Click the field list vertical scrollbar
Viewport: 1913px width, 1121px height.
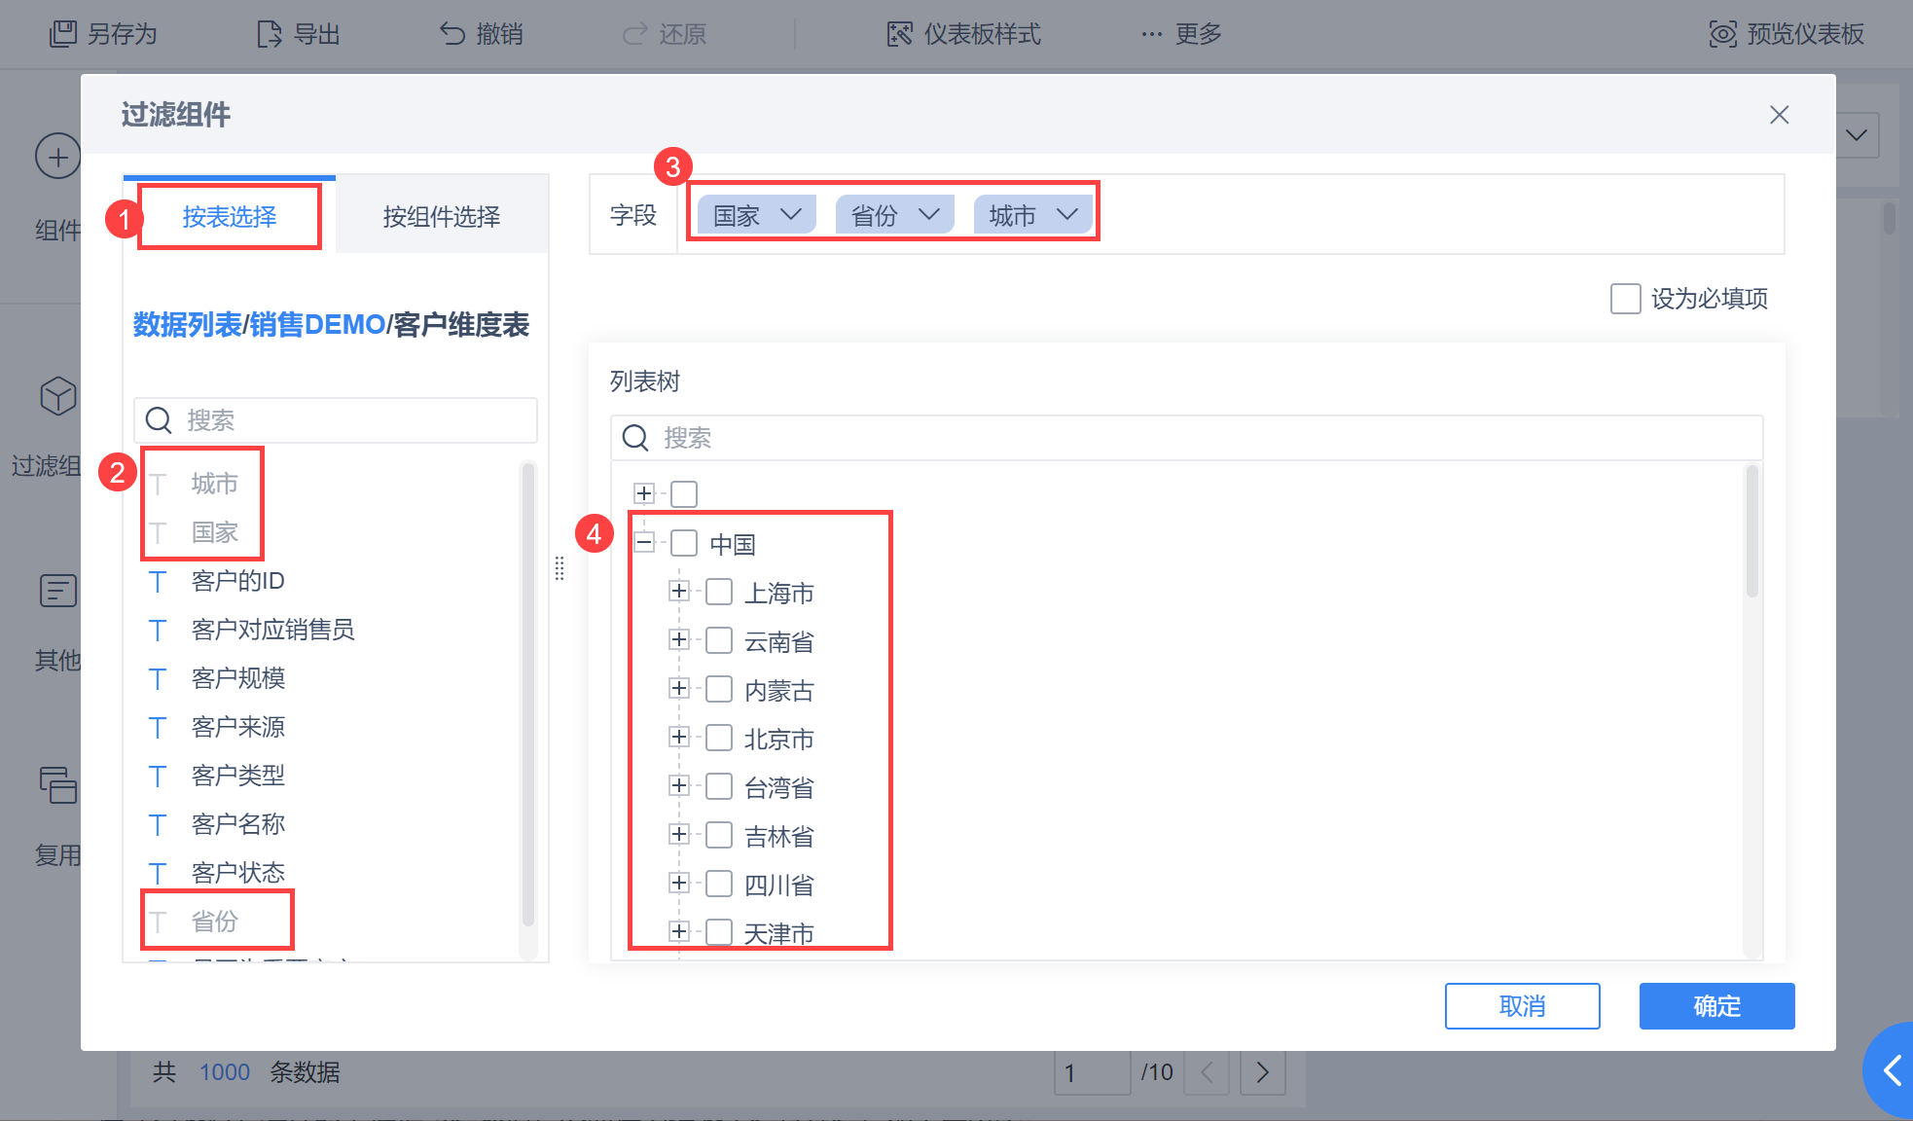point(528,695)
